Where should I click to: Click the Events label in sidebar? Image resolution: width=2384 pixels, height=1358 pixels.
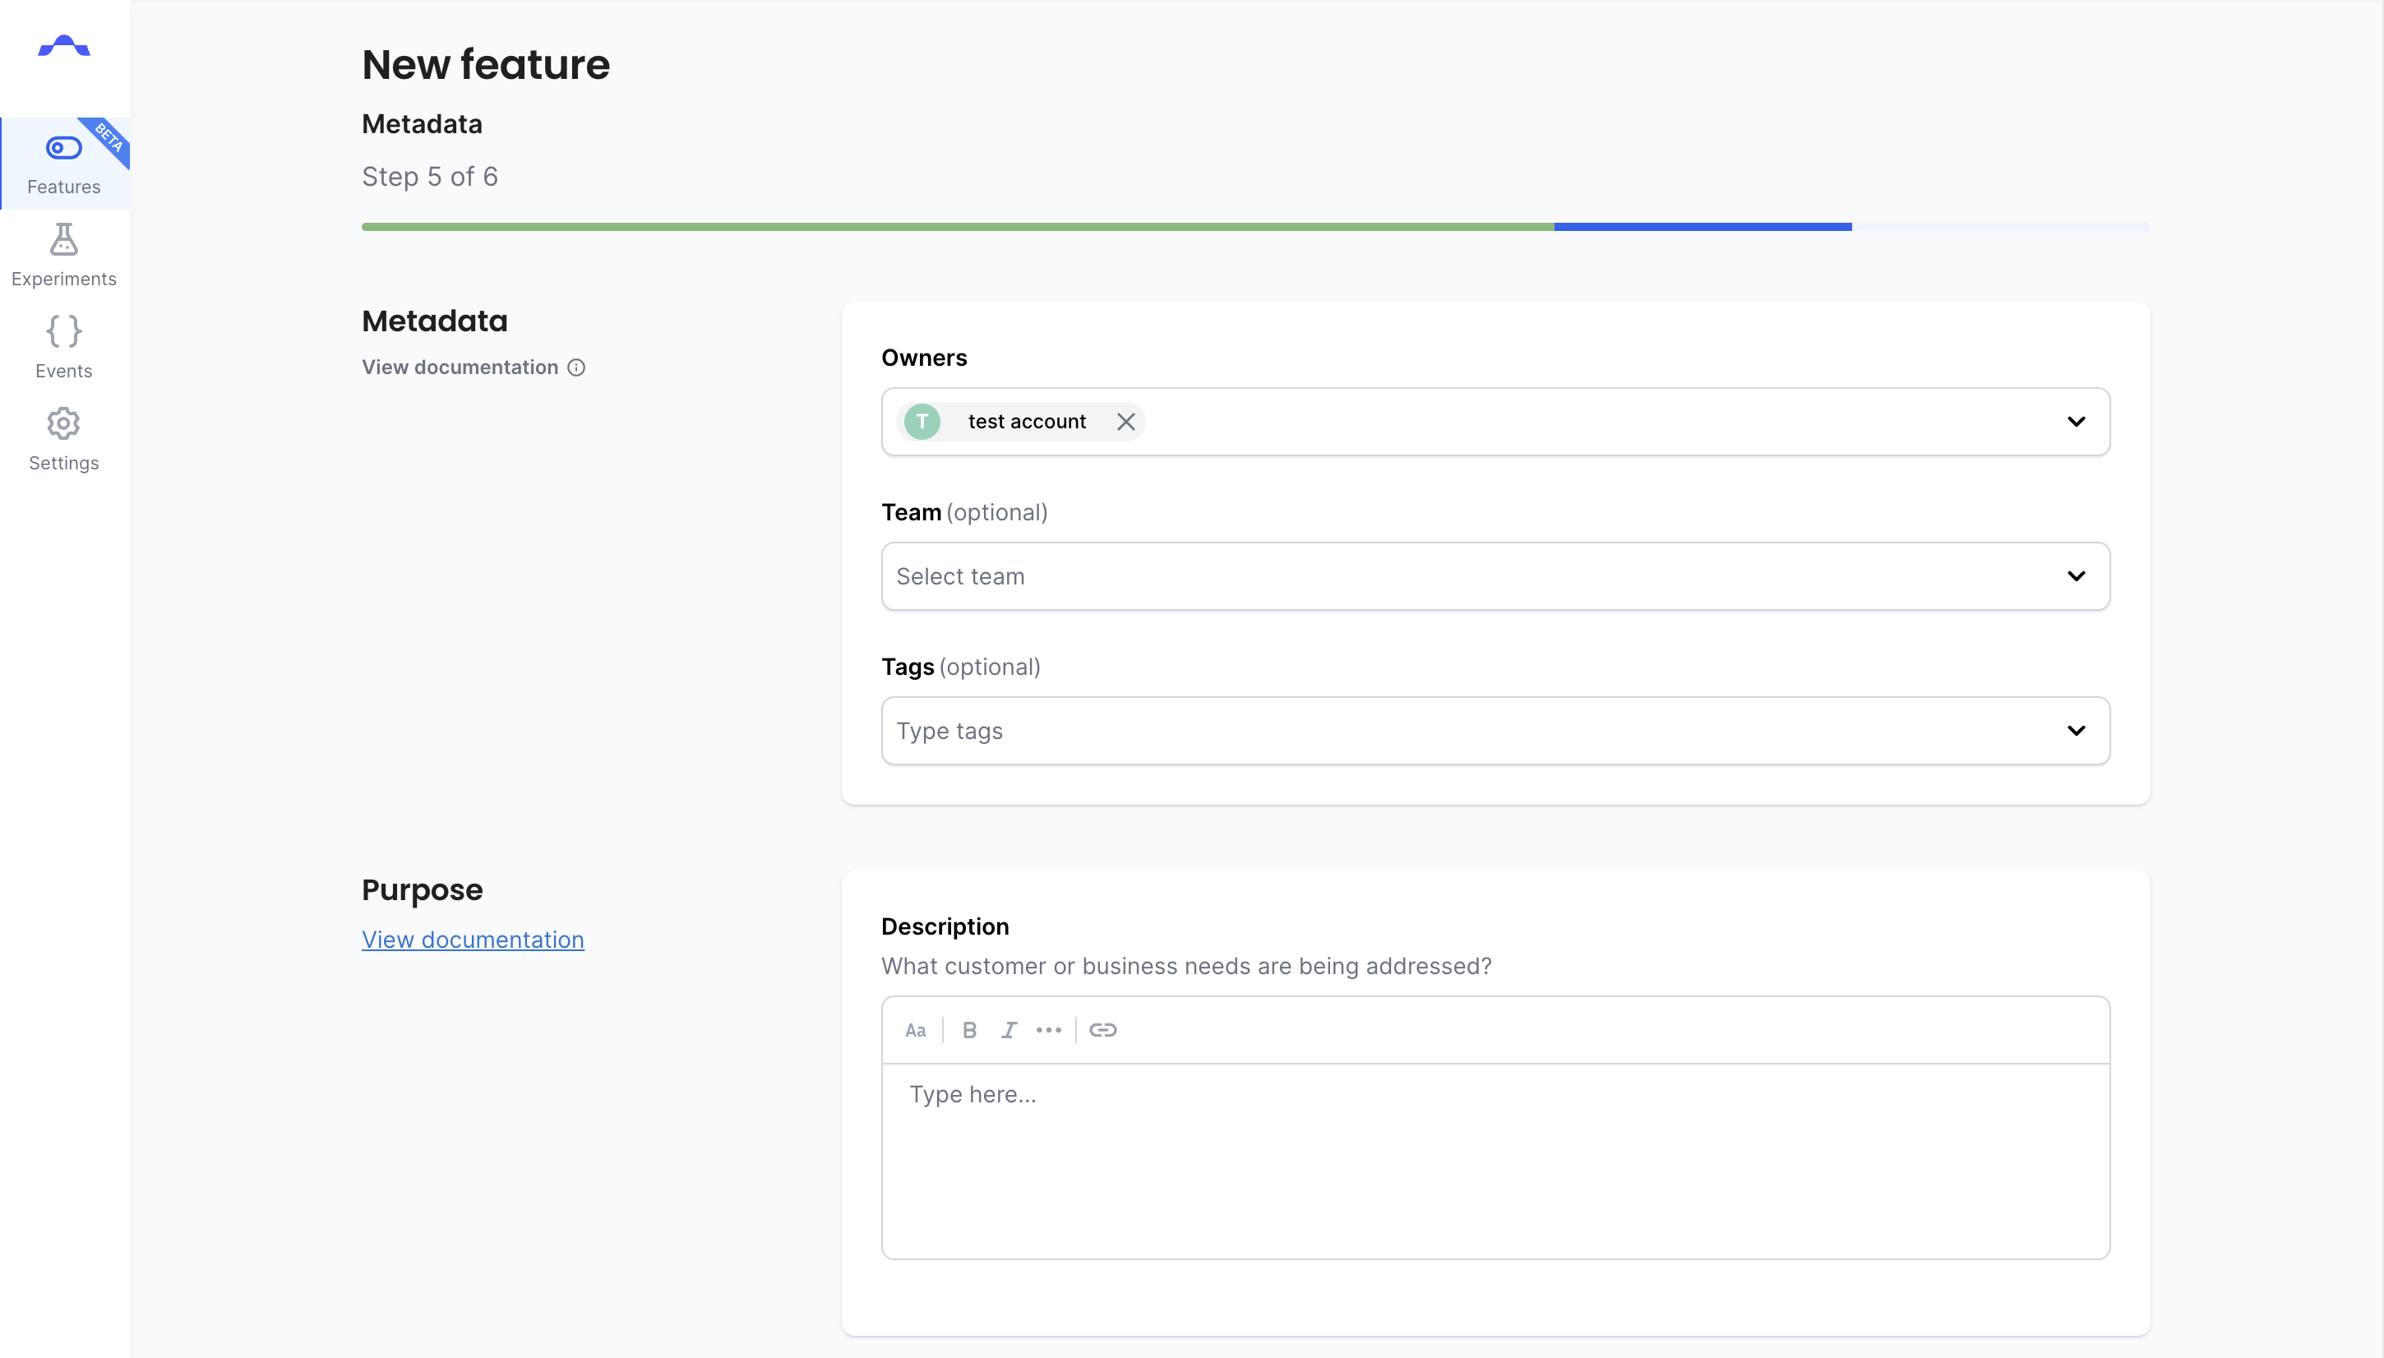63,372
